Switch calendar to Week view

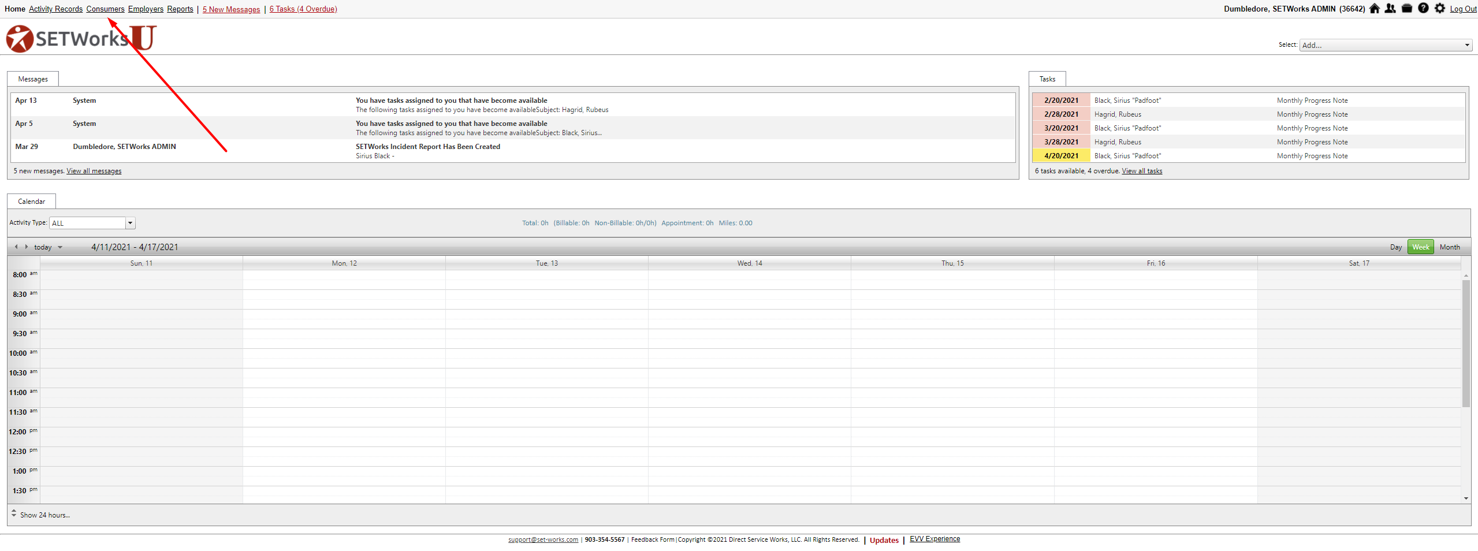pyautogui.click(x=1420, y=247)
